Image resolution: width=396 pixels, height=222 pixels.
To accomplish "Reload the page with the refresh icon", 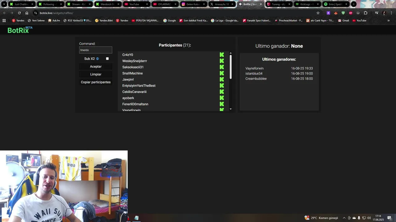I will coord(19,13).
